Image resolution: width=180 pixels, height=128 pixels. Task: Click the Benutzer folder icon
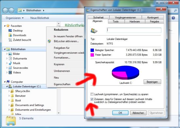[x=12, y=96]
